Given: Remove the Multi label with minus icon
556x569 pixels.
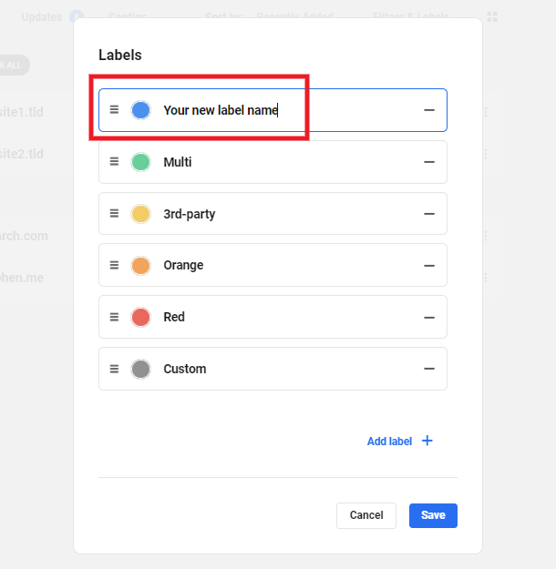Looking at the screenshot, I should pos(429,162).
